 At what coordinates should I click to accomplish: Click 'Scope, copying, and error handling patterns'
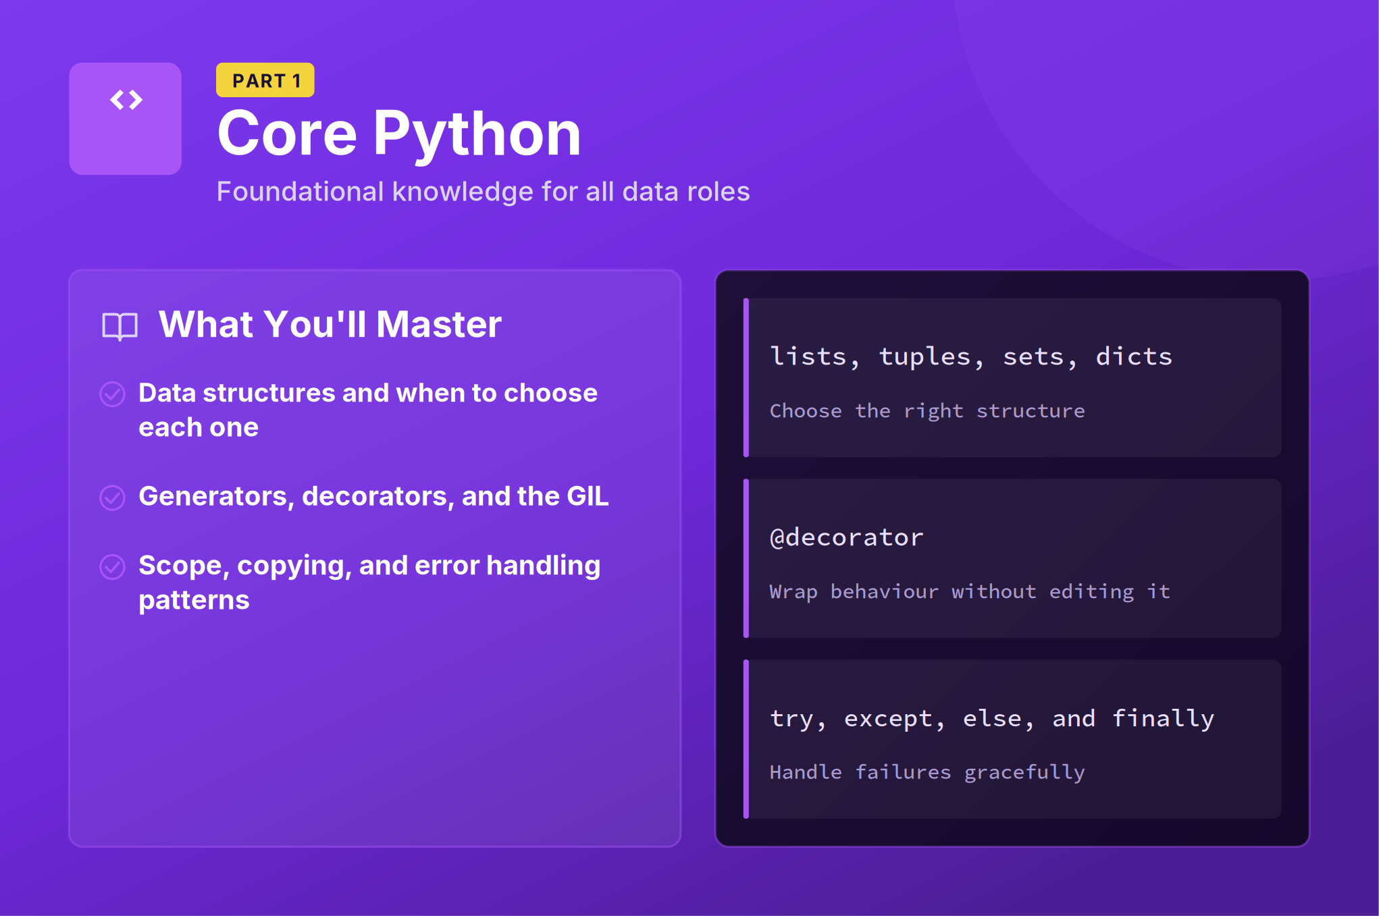point(369,583)
